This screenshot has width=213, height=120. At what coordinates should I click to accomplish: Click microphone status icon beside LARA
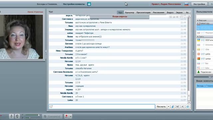tap(202, 54)
